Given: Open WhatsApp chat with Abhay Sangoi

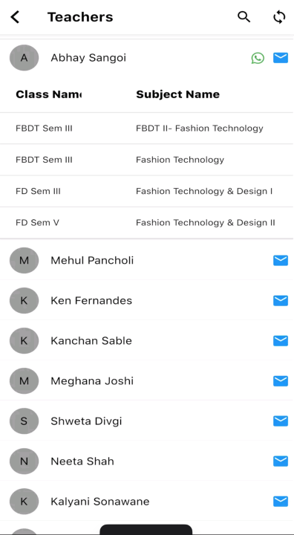Looking at the screenshot, I should coord(258,58).
